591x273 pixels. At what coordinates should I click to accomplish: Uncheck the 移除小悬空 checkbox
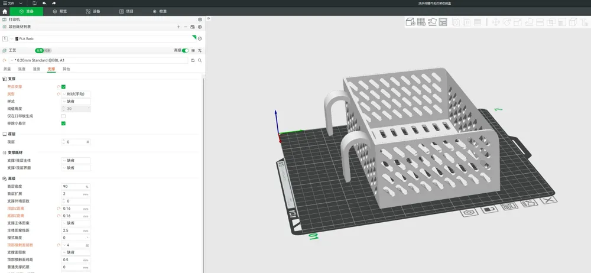click(x=63, y=123)
